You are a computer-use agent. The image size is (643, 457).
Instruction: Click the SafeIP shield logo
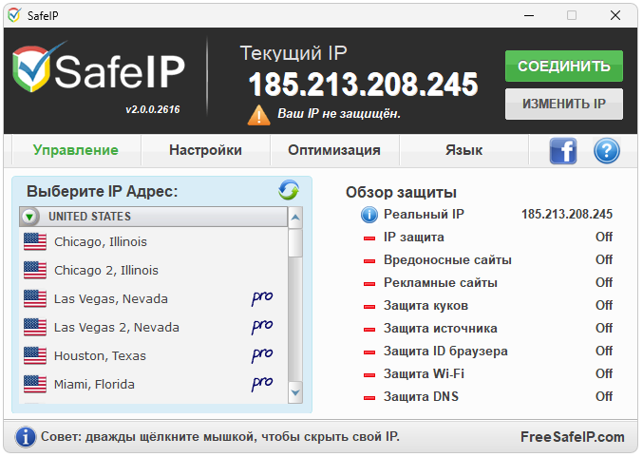[33, 67]
